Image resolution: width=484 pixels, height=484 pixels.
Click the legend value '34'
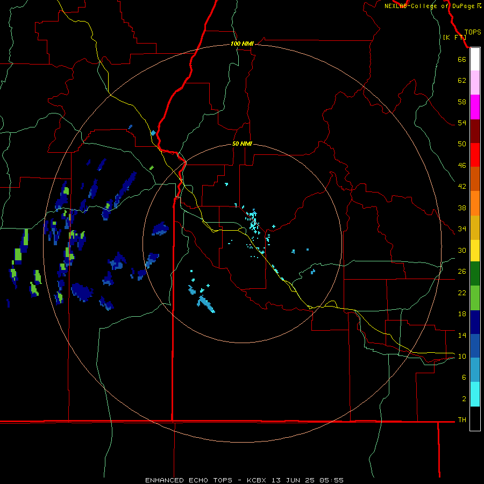[462, 229]
